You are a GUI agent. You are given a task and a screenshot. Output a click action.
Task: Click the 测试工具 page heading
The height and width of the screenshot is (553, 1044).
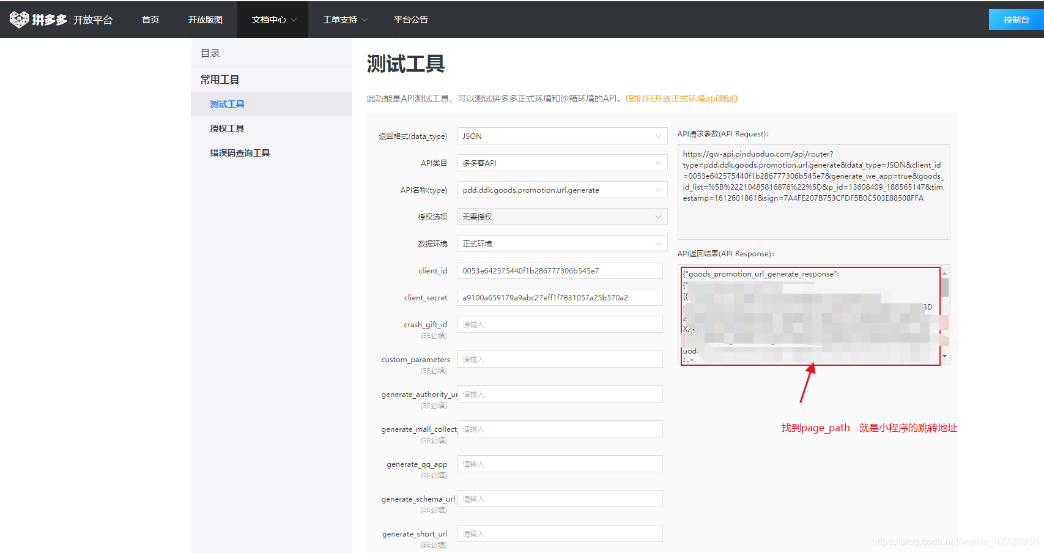pyautogui.click(x=405, y=64)
